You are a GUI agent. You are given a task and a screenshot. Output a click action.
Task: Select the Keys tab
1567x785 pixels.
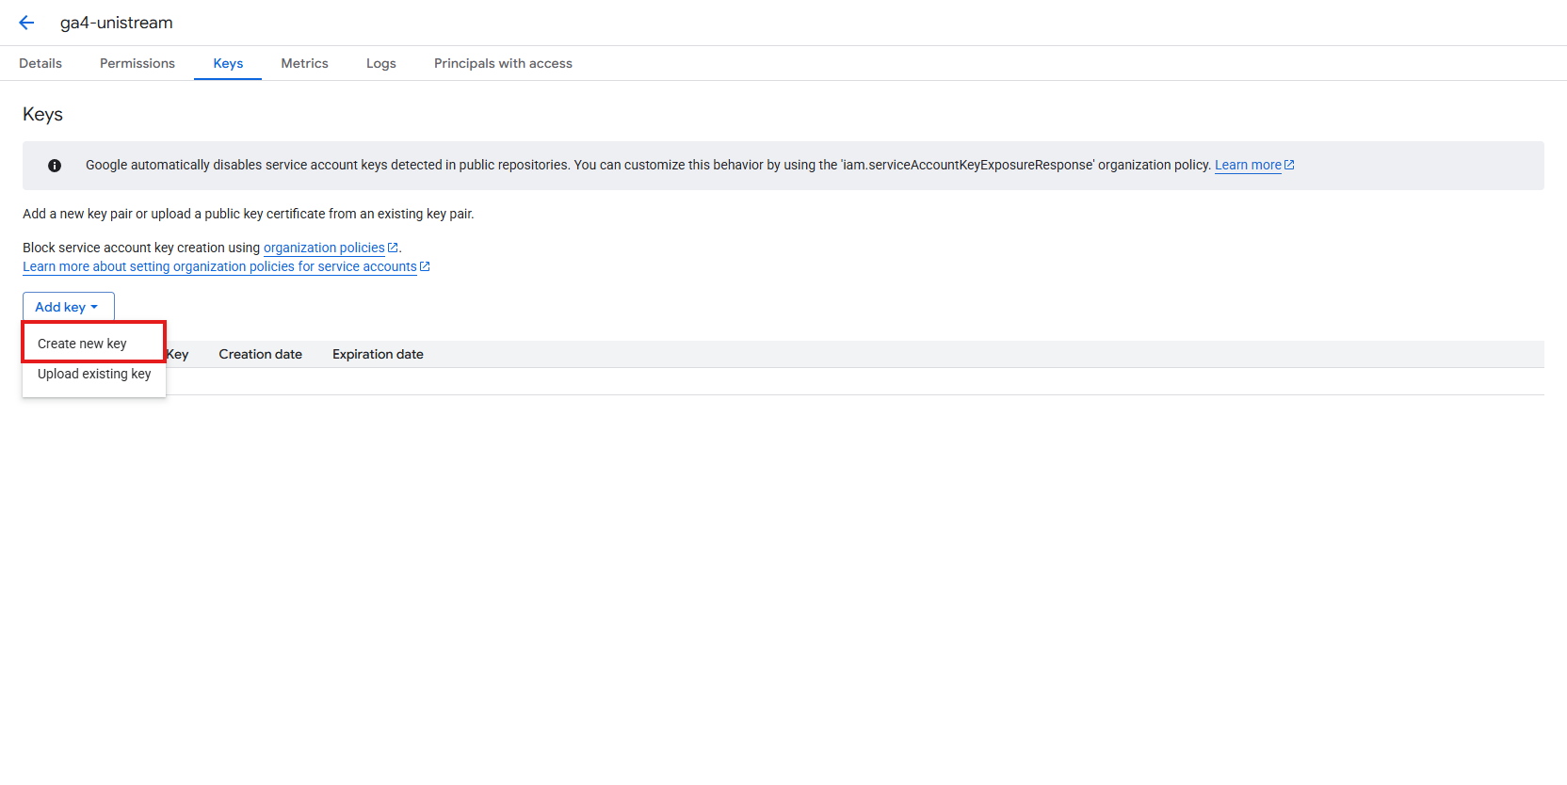click(x=228, y=63)
